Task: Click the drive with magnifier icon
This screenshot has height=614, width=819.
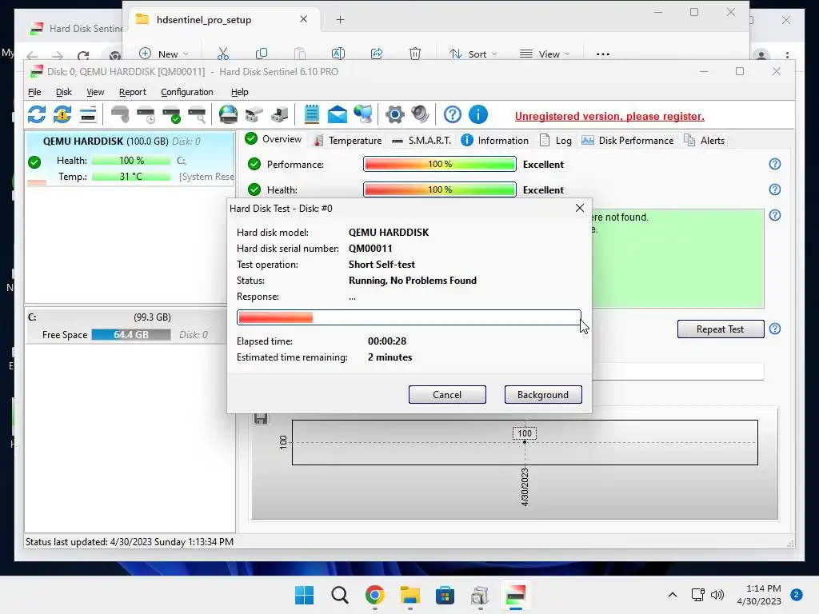Action: pyautogui.click(x=197, y=114)
